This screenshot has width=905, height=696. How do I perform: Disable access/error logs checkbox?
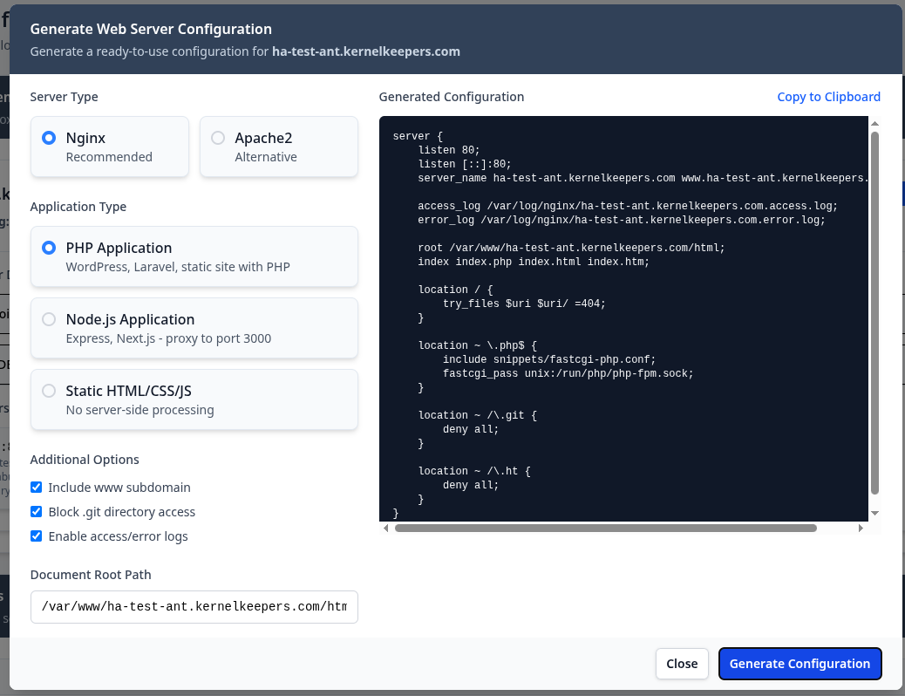(37, 536)
